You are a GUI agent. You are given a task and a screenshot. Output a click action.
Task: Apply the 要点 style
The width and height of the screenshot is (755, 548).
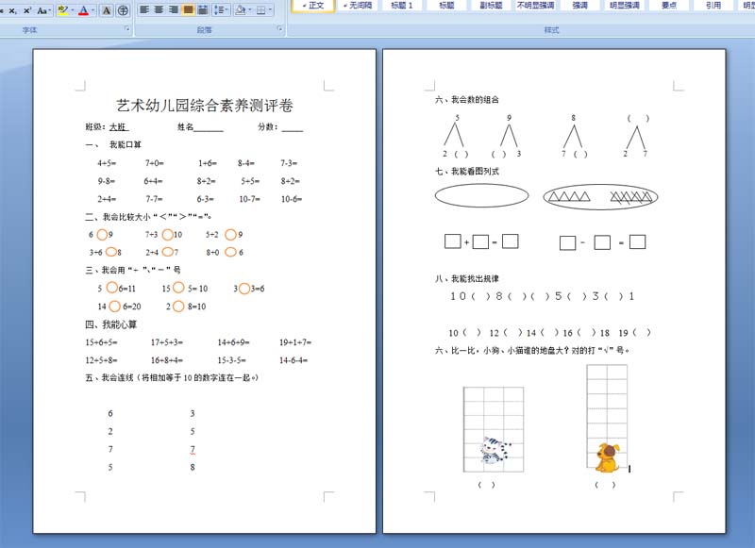669,6
